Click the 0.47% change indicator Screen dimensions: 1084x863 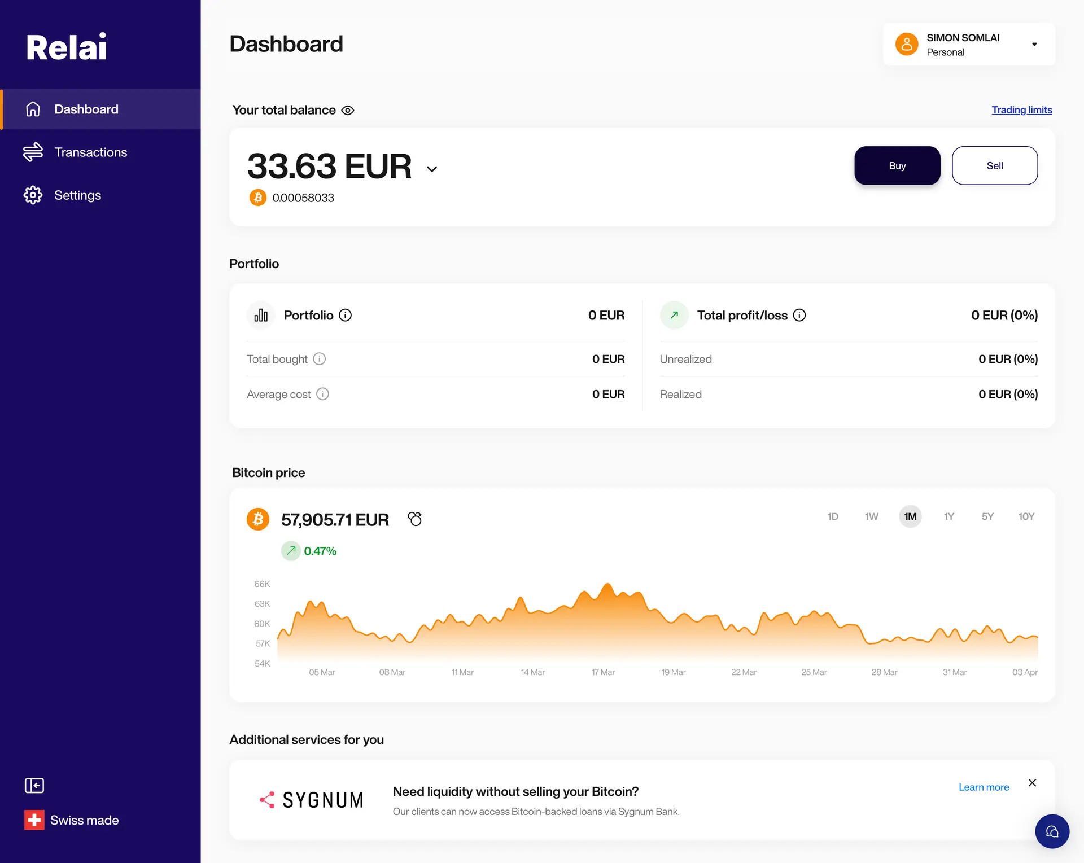pos(309,550)
